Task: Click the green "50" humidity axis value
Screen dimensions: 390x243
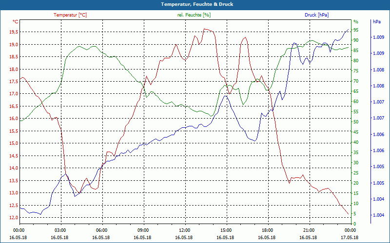Action: (356, 122)
